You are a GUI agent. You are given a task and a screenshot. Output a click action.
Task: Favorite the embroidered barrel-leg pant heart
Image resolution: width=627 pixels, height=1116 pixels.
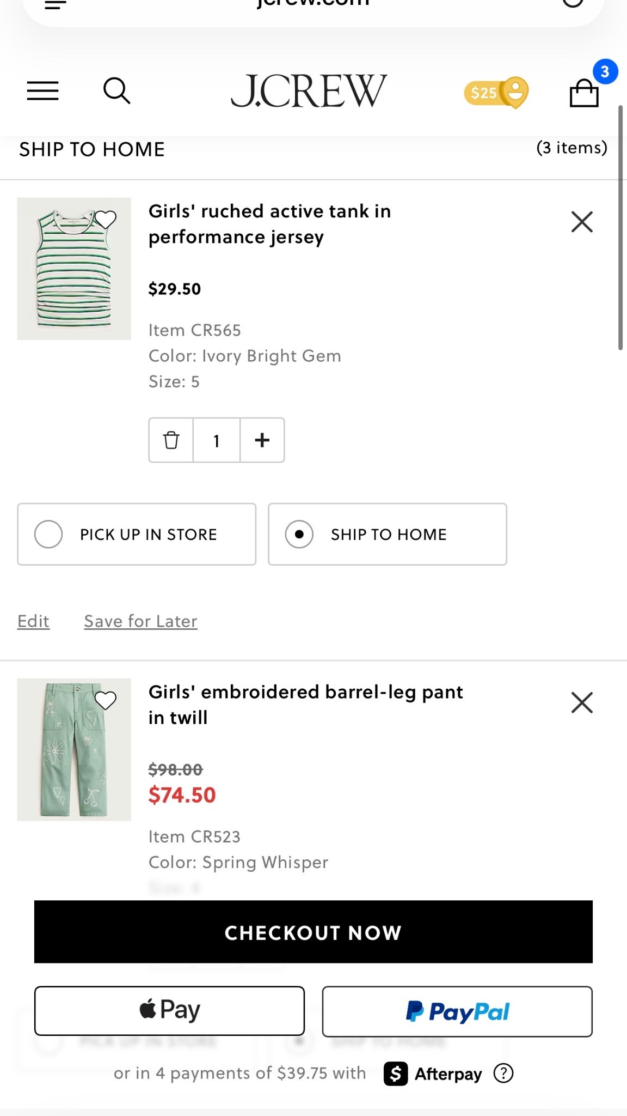tap(106, 700)
